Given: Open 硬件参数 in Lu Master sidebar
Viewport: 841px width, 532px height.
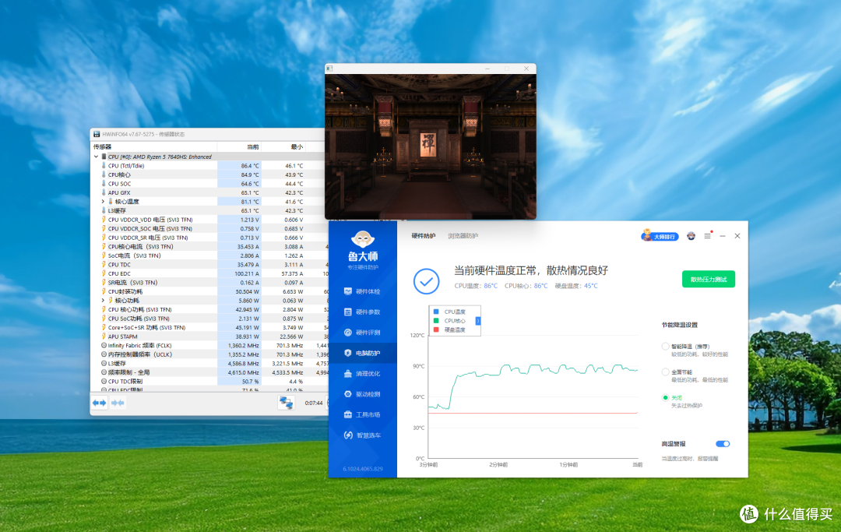Looking at the screenshot, I should point(362,312).
